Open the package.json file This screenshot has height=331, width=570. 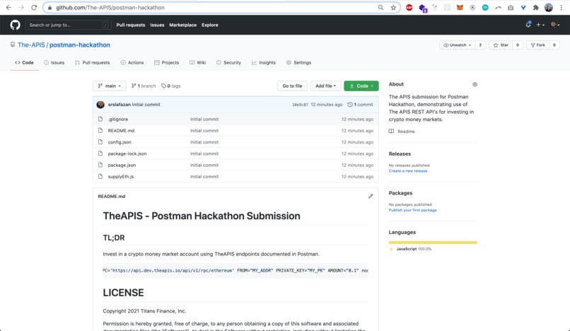coord(122,165)
